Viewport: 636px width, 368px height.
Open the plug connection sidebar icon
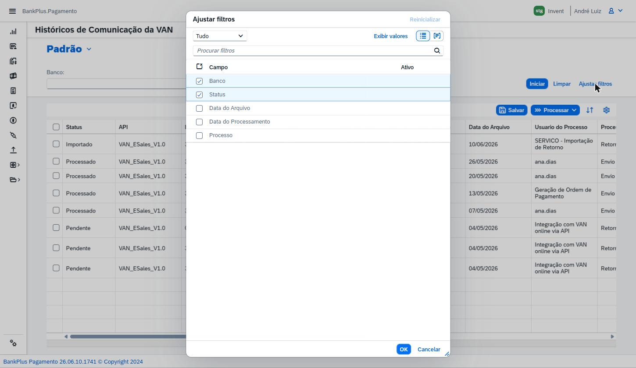pos(13,135)
